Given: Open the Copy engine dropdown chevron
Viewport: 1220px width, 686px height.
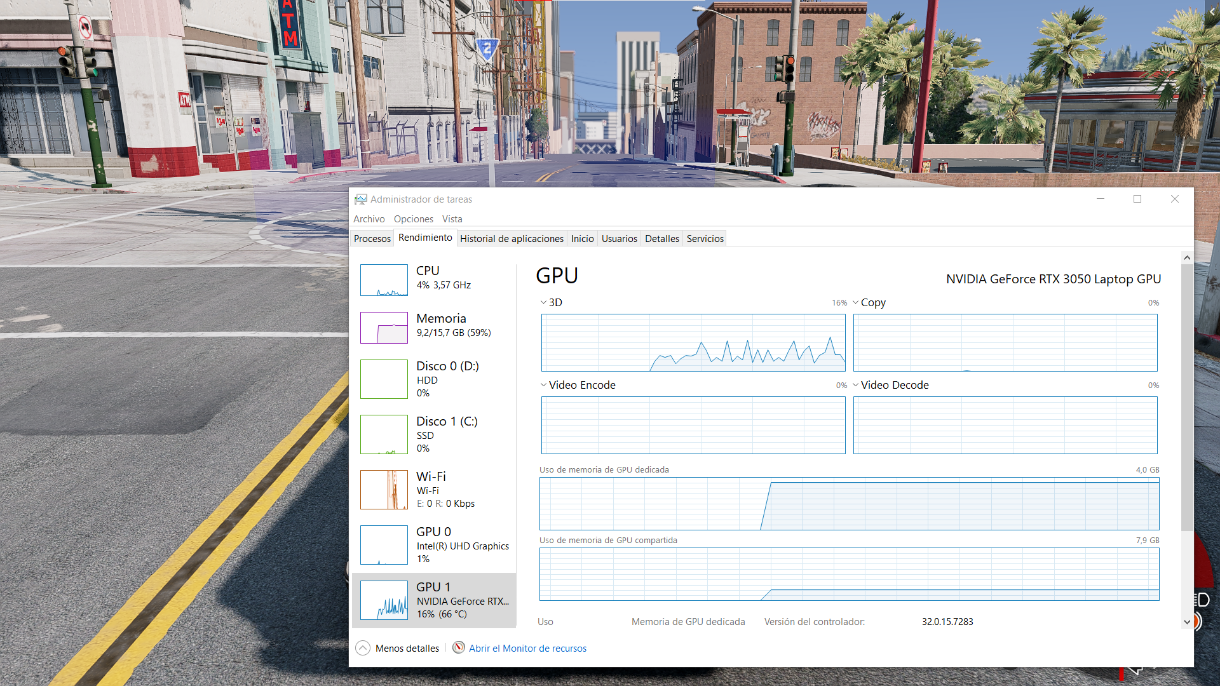Looking at the screenshot, I should tap(855, 302).
